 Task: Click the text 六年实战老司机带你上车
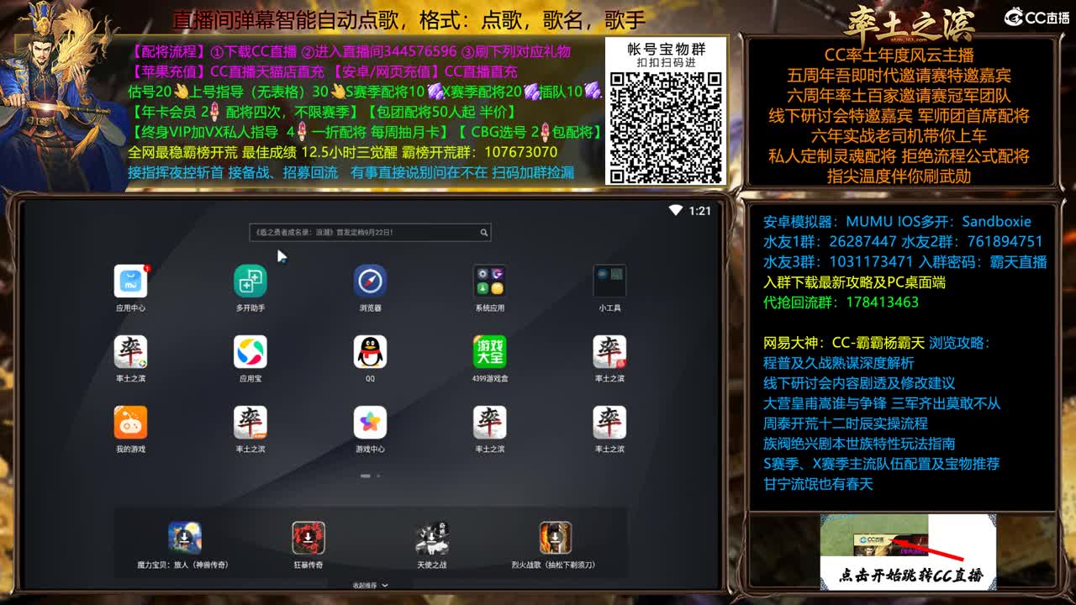click(899, 136)
